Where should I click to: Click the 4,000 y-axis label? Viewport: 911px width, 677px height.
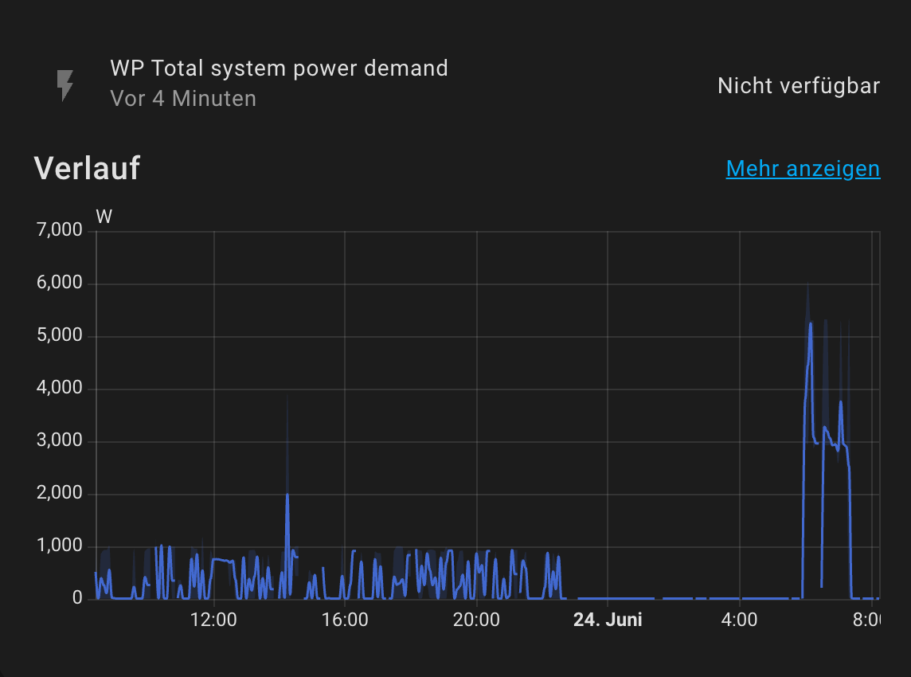(59, 388)
